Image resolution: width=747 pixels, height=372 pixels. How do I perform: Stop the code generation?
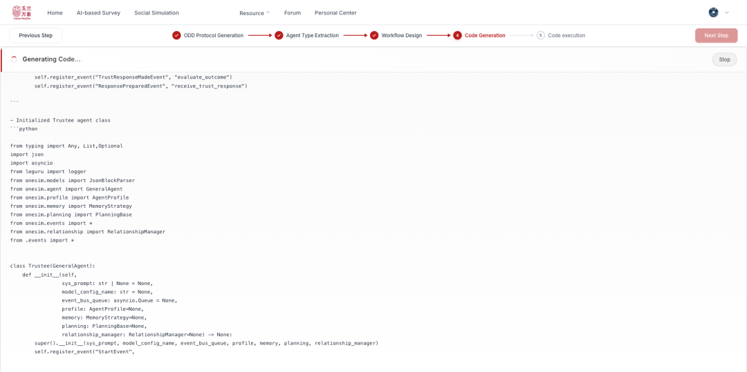point(724,59)
